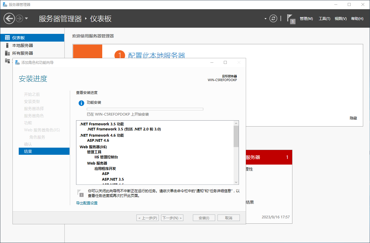The height and width of the screenshot is (243, 370).
Task: Select 角色服务 step in wizard
Action: pos(37,137)
